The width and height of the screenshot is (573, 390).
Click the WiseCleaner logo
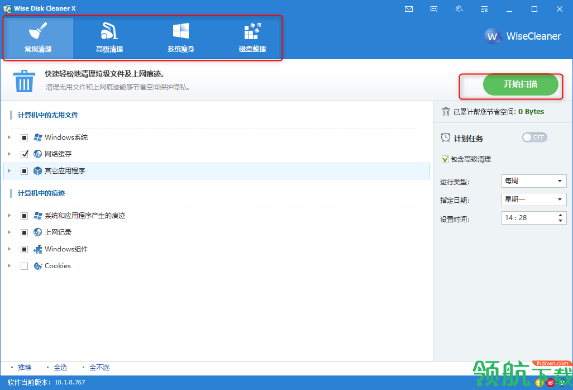click(523, 36)
